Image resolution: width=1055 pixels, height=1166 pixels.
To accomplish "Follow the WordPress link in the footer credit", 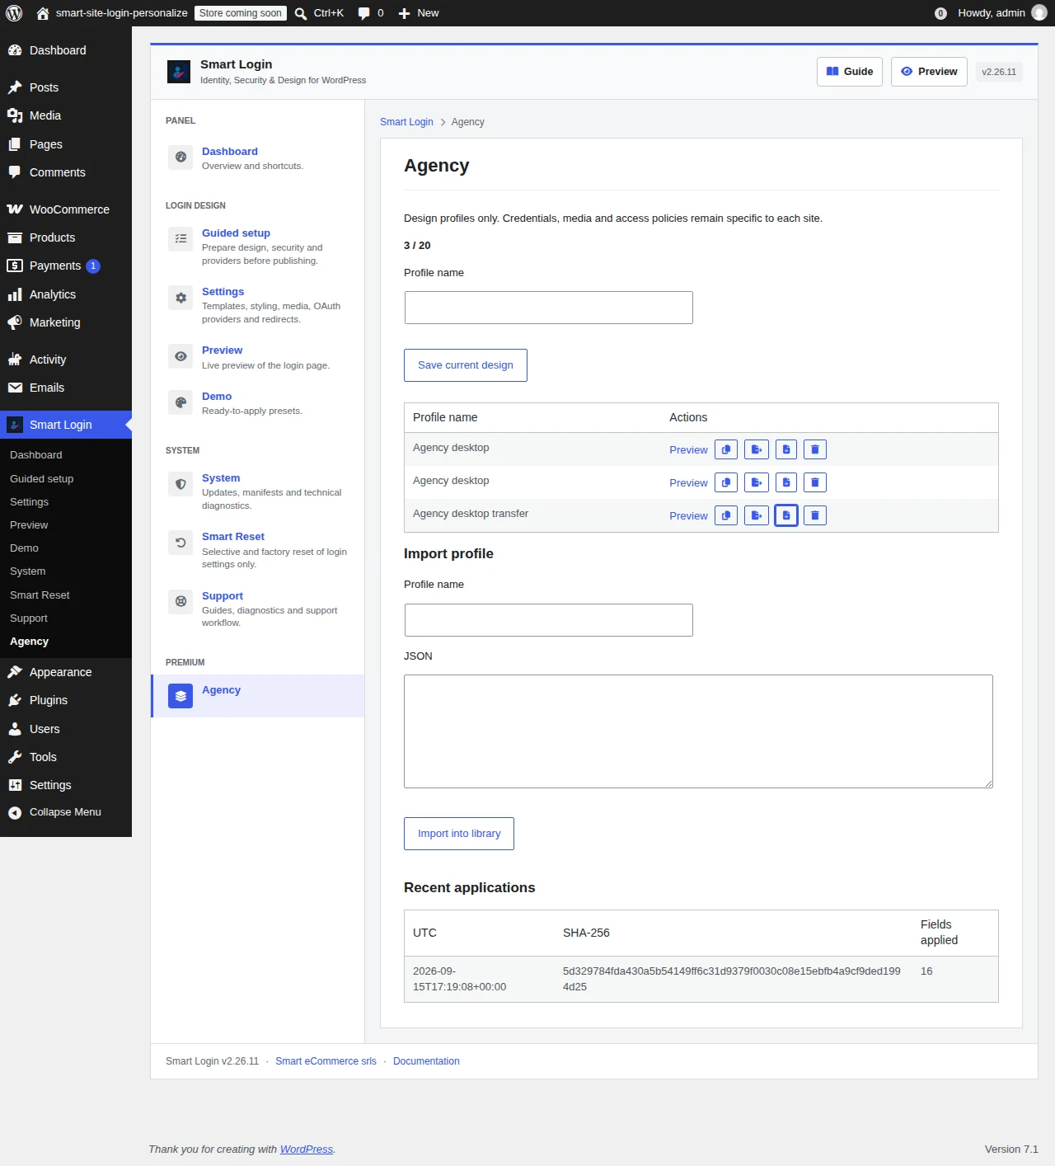I will (307, 1150).
